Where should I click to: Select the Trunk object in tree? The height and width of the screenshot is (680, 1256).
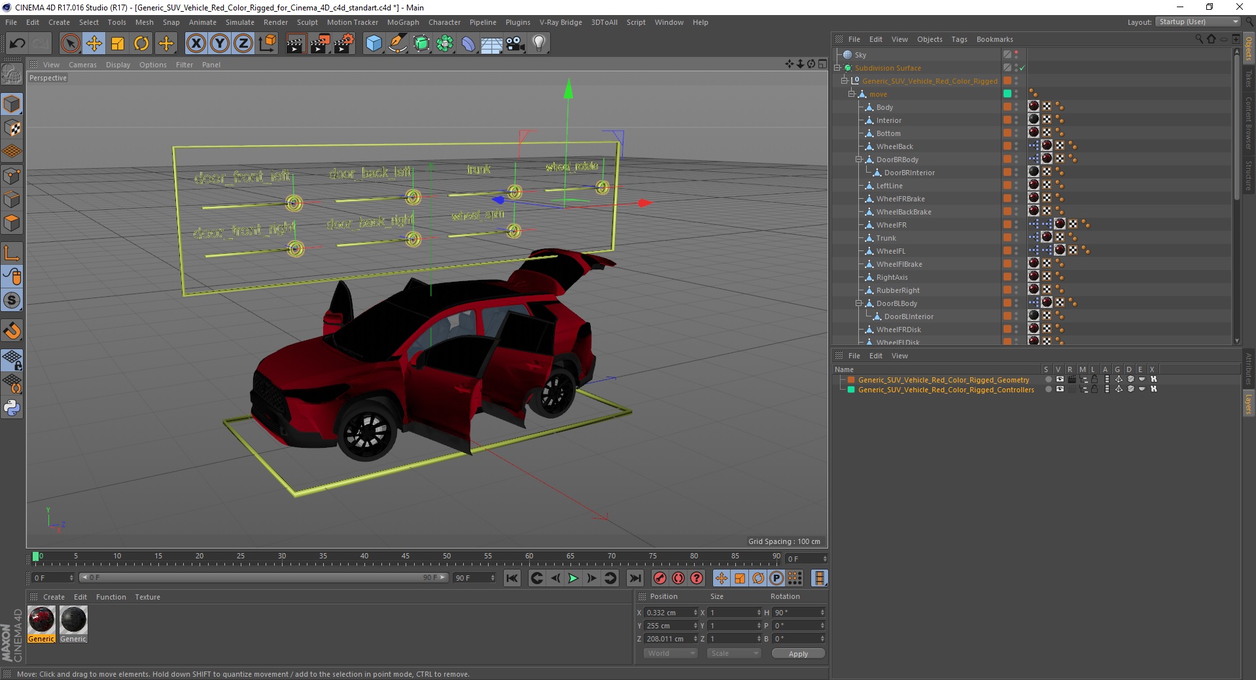pyautogui.click(x=886, y=238)
